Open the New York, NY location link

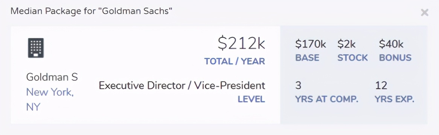pos(50,100)
